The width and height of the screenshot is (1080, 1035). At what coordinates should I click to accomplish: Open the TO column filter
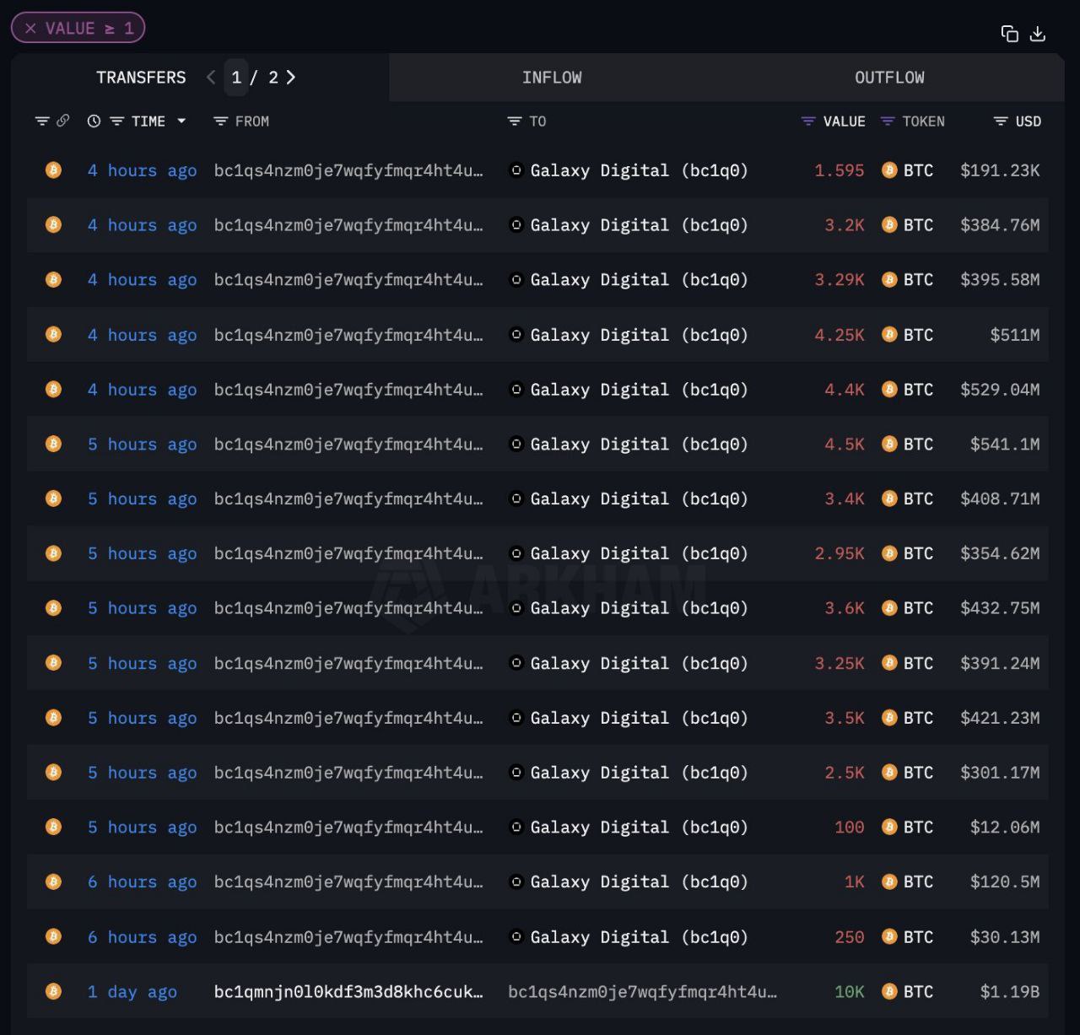pyautogui.click(x=514, y=121)
